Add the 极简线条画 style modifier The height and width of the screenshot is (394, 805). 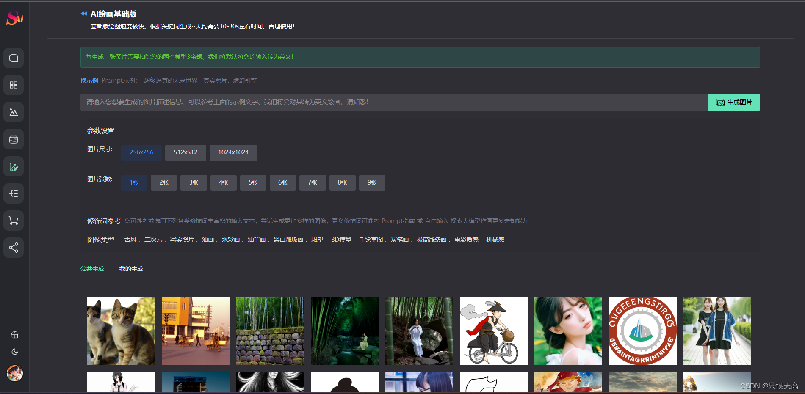tap(432, 240)
